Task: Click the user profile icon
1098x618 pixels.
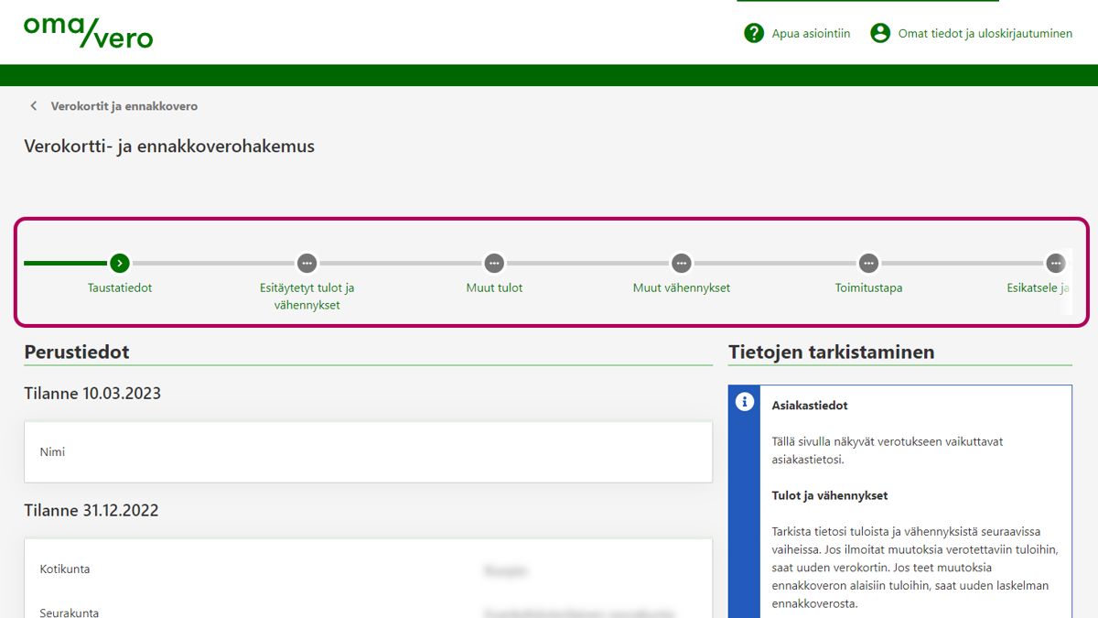Action: pos(880,33)
